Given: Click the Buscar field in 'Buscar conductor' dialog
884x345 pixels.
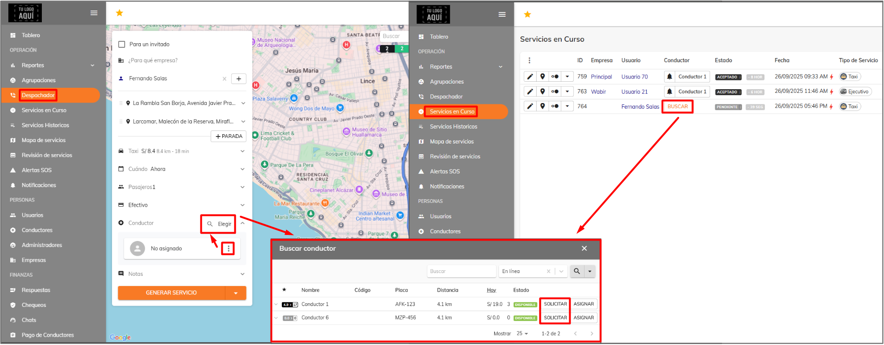Looking at the screenshot, I should coord(461,271).
